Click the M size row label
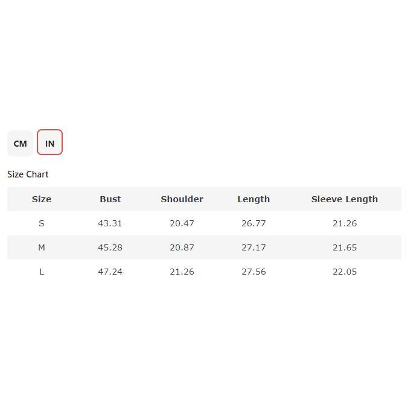408x408 pixels. pos(42,247)
